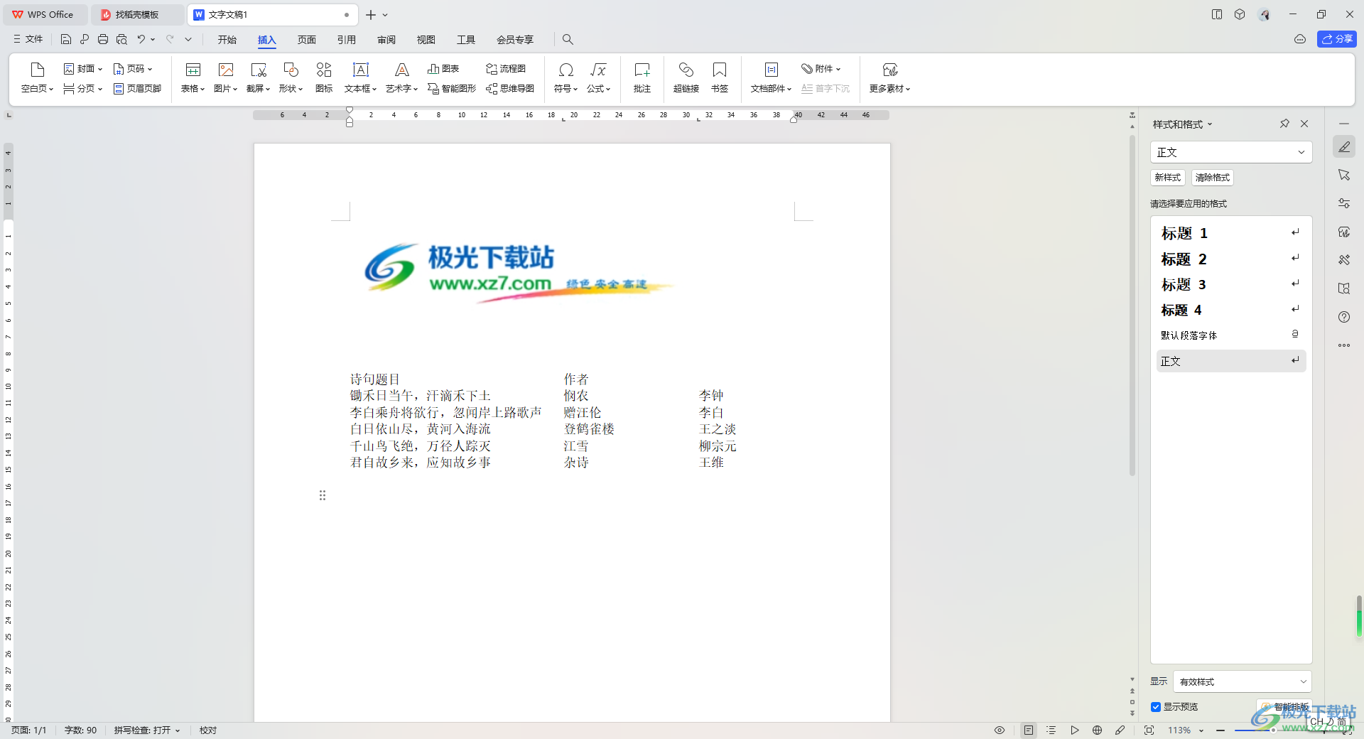
Task: Click the Print Preview icon
Action: [121, 40]
